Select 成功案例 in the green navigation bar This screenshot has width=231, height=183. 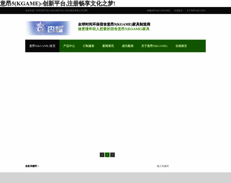coord(127,46)
